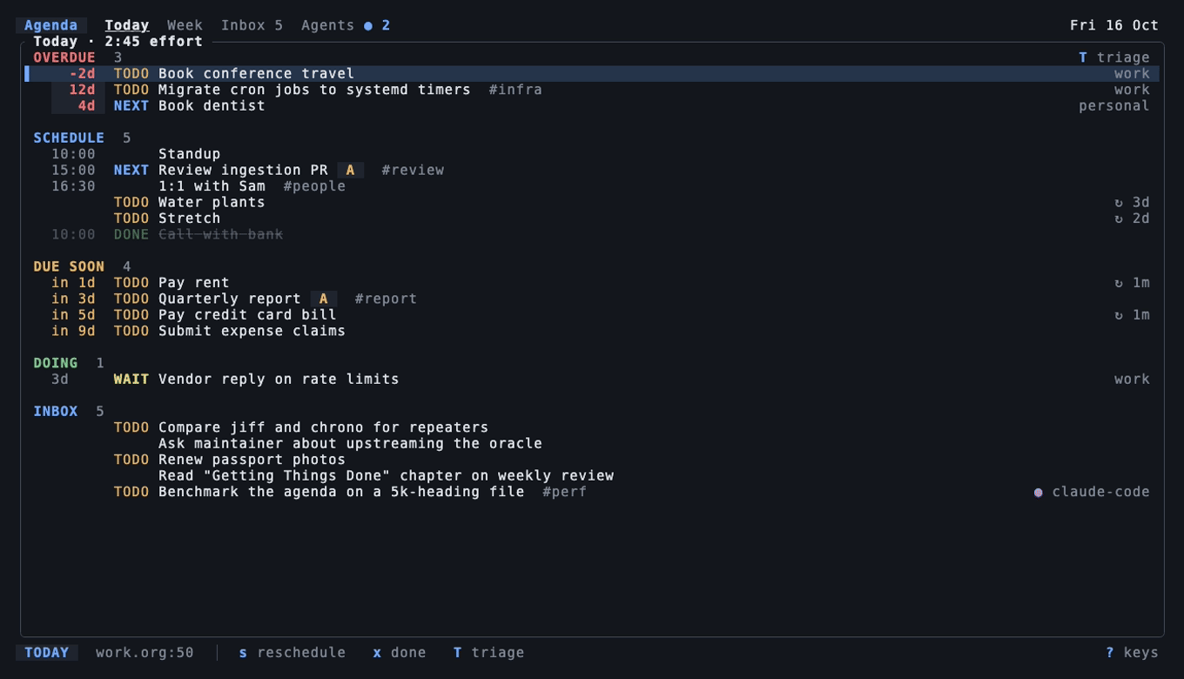The height and width of the screenshot is (679, 1184).
Task: Select the Standup schedule entry
Action: point(592,154)
